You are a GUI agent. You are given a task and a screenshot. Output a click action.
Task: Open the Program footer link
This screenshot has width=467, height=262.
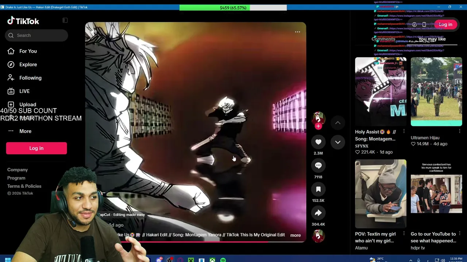[16, 178]
